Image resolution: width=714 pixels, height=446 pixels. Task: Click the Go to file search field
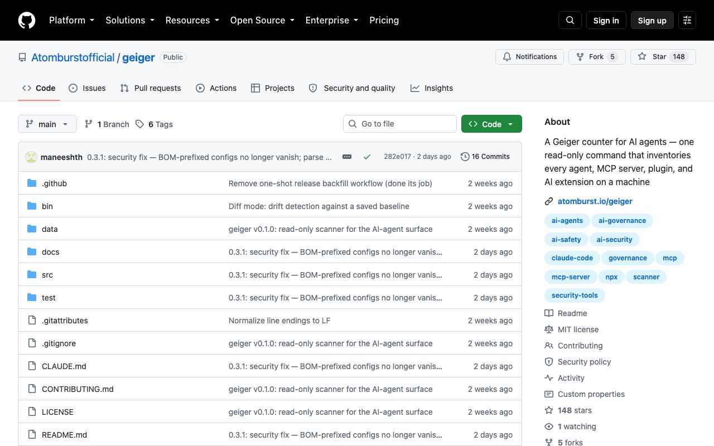coord(400,124)
